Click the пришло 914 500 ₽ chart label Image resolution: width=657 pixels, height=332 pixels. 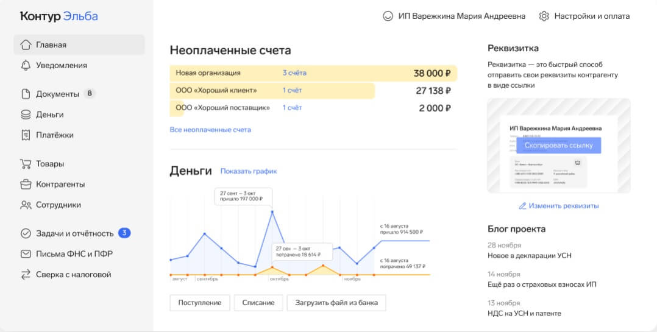(402, 230)
